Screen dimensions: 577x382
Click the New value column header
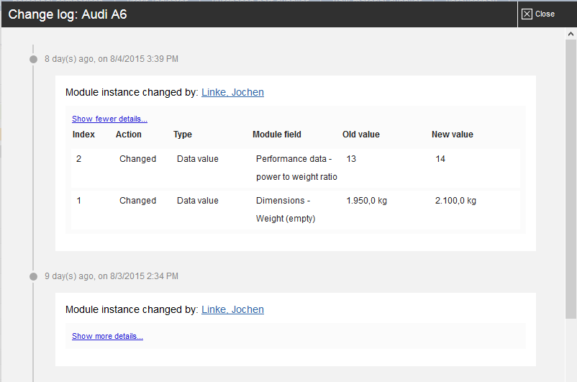(453, 135)
